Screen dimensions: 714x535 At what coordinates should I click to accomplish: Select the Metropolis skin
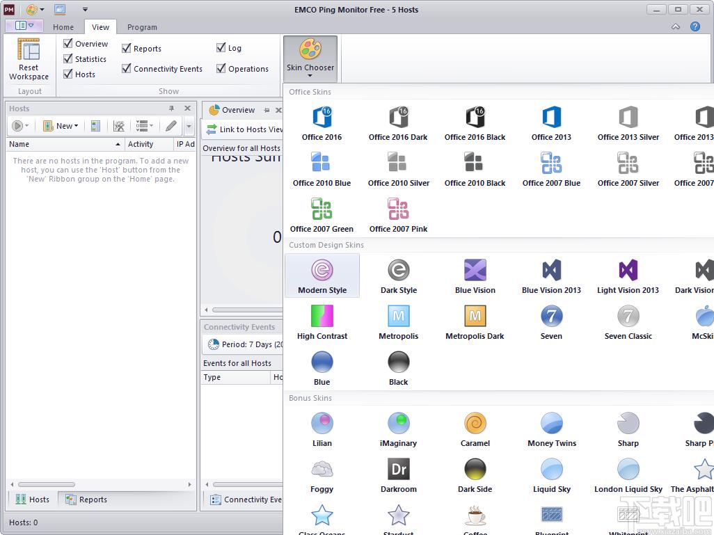coord(399,322)
